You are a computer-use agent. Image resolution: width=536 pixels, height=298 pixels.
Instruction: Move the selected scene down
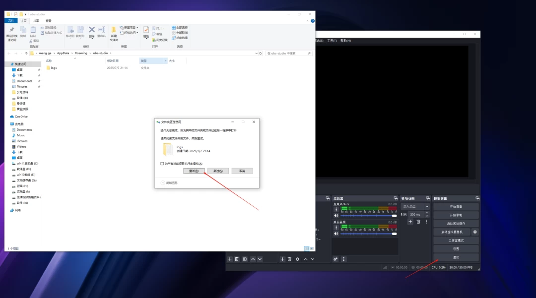click(260, 259)
